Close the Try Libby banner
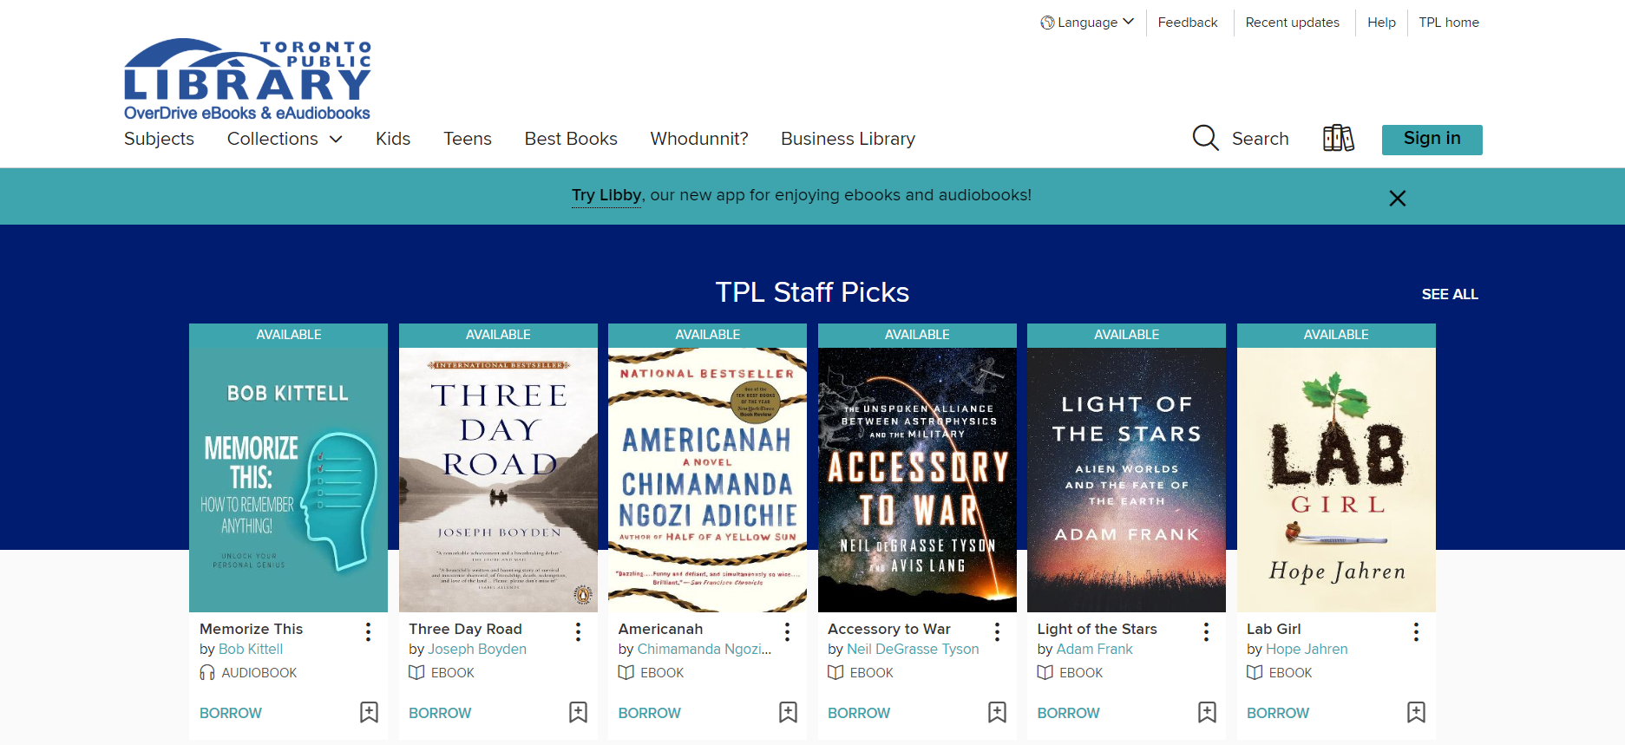 (1397, 199)
